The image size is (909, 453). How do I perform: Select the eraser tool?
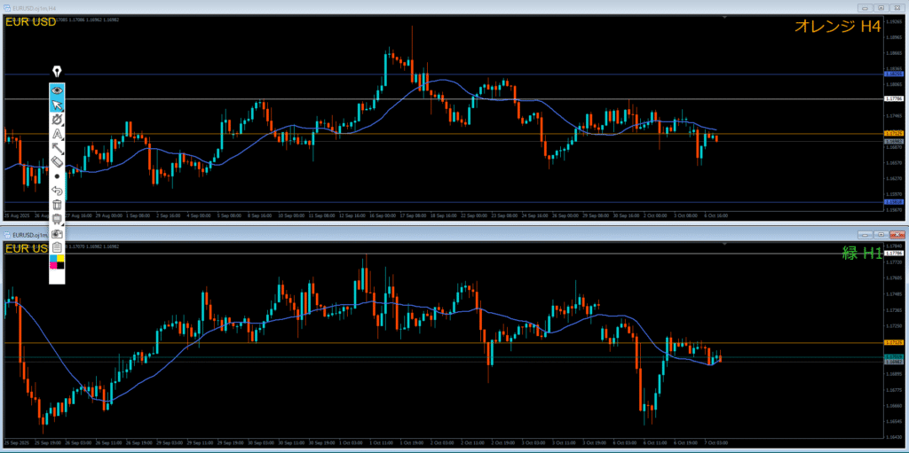tap(58, 162)
